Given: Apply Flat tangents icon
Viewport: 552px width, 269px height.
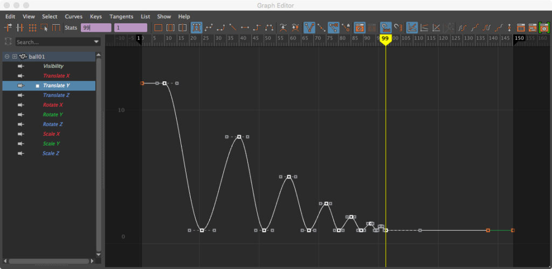Looking at the screenshot, I should point(245,27).
